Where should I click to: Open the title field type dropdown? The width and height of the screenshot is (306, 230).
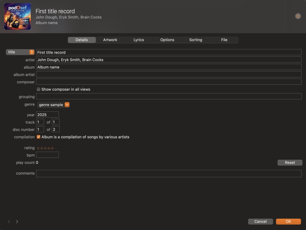[x=20, y=52]
